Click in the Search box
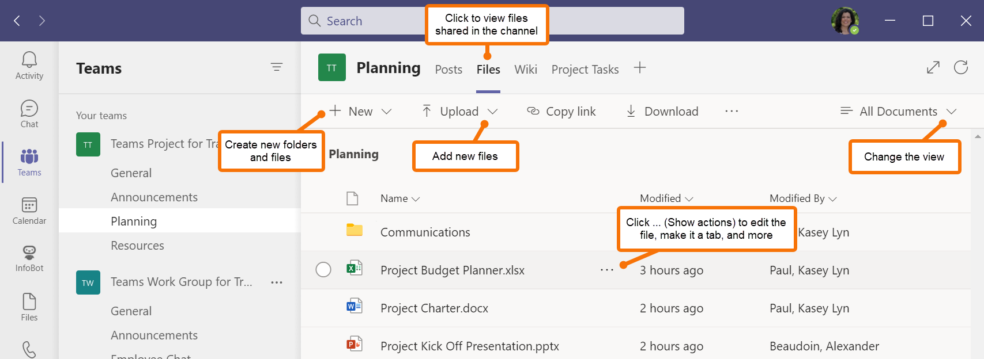984x359 pixels. click(x=492, y=21)
